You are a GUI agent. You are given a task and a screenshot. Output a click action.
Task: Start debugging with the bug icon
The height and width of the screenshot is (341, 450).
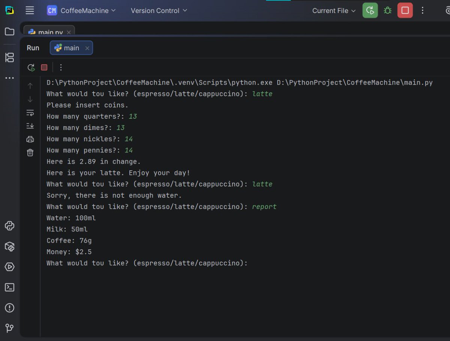click(388, 10)
